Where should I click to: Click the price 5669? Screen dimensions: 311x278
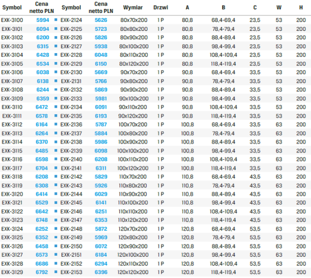pos(101,72)
